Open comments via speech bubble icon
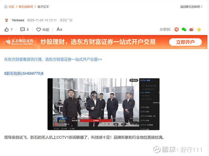This screenshot has width=209, height=156. click(22, 29)
